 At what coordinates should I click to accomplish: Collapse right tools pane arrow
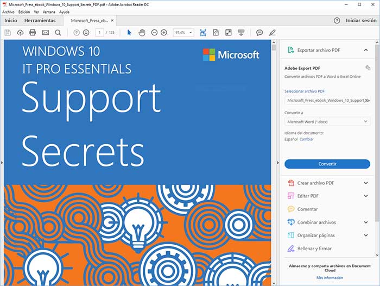(x=278, y=163)
